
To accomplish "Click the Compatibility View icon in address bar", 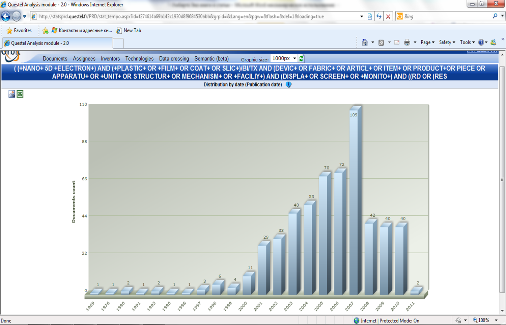I will tap(370, 16).
